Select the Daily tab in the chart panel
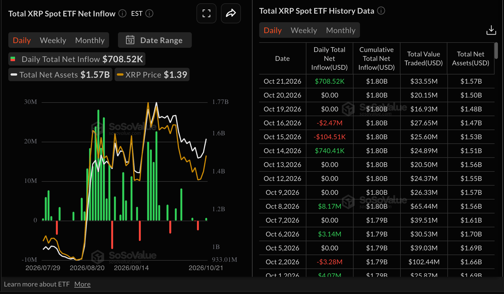This screenshot has width=504, height=294. click(22, 40)
